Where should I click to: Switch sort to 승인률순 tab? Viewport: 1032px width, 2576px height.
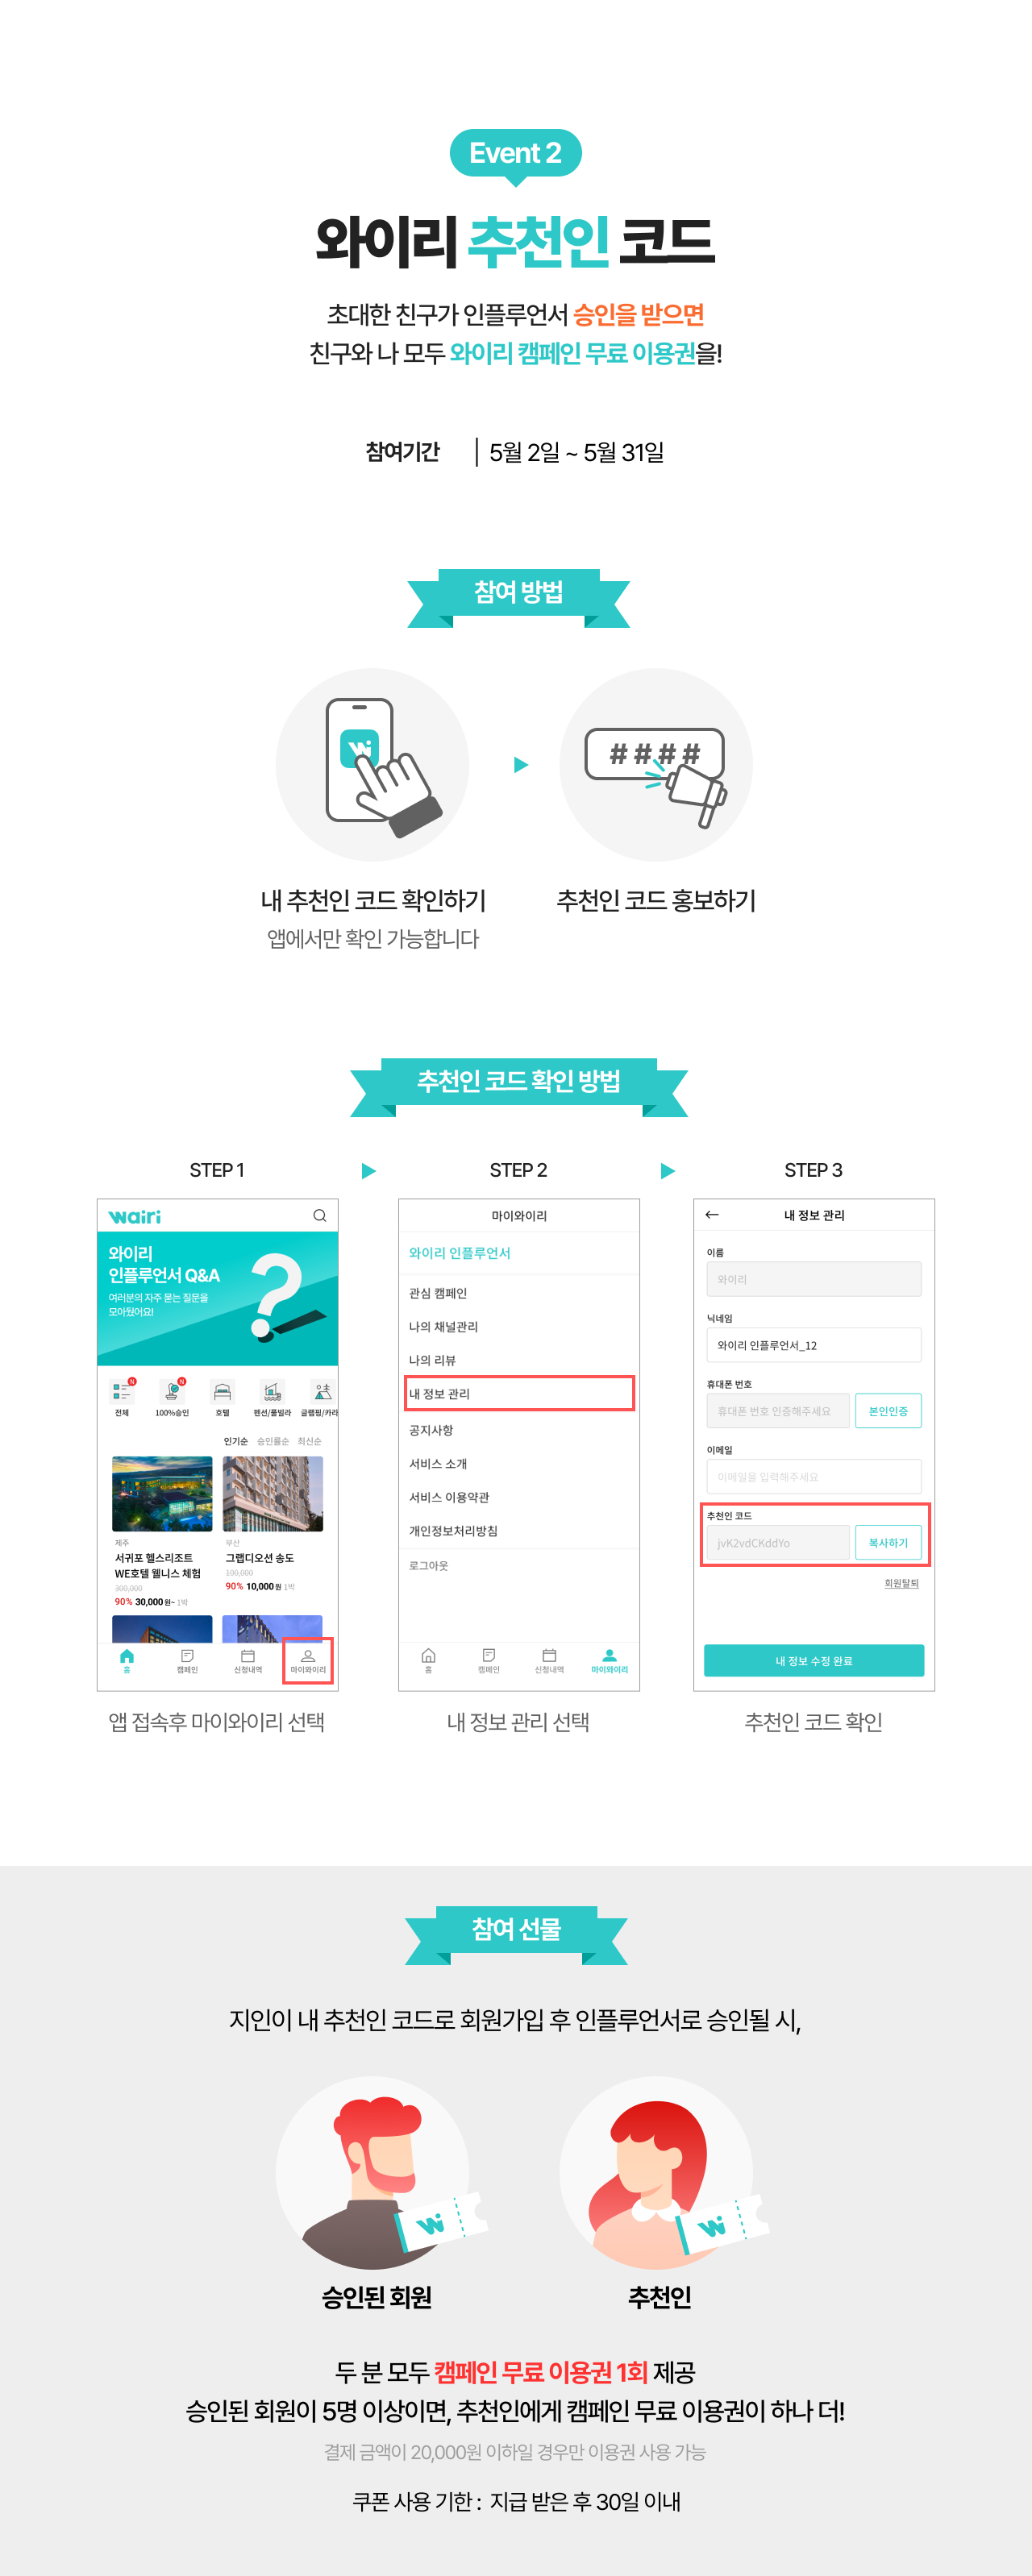272,1441
